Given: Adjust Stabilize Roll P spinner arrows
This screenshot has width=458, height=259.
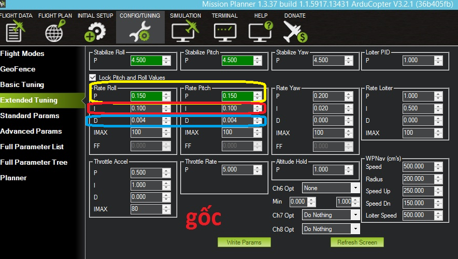Looking at the screenshot, I should coord(166,60).
